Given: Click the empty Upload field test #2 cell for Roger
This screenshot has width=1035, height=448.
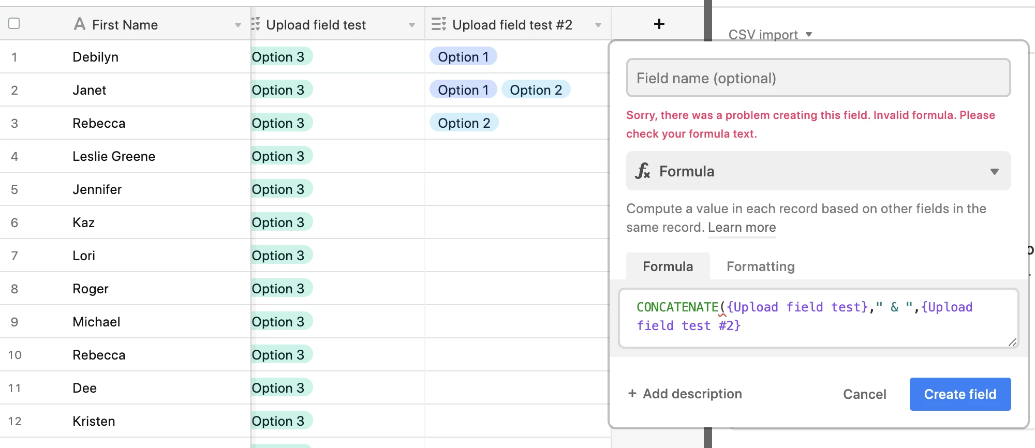Looking at the screenshot, I should pyautogui.click(x=517, y=289).
